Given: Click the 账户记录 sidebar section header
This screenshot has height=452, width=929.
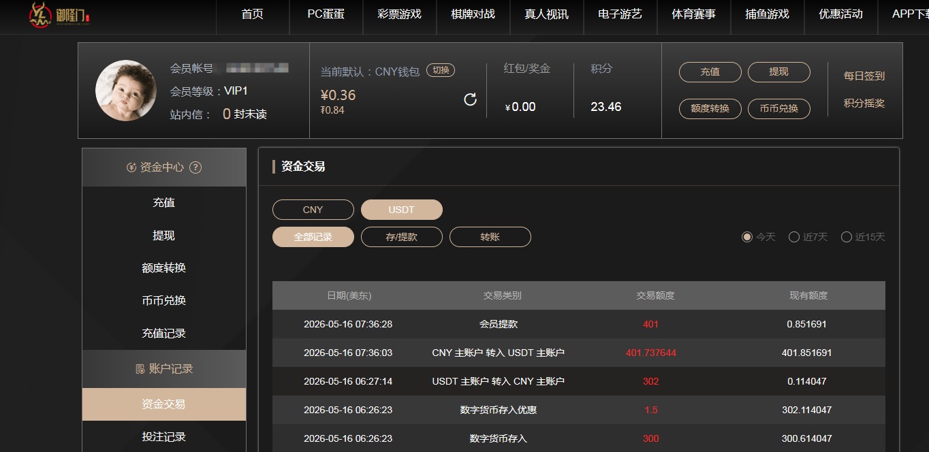Looking at the screenshot, I should (164, 369).
